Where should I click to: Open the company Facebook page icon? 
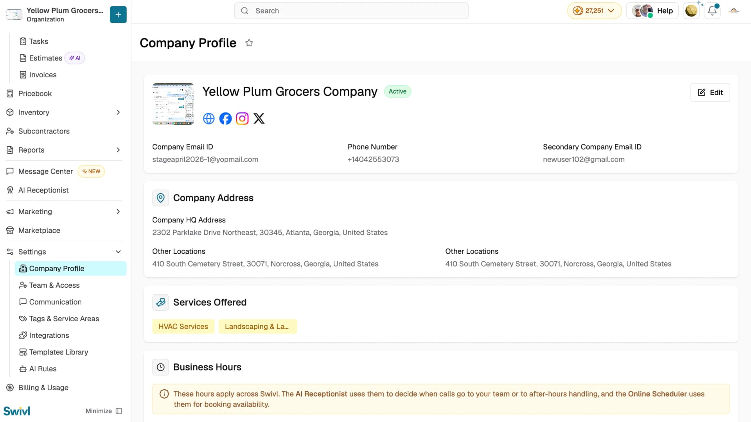pyautogui.click(x=225, y=118)
